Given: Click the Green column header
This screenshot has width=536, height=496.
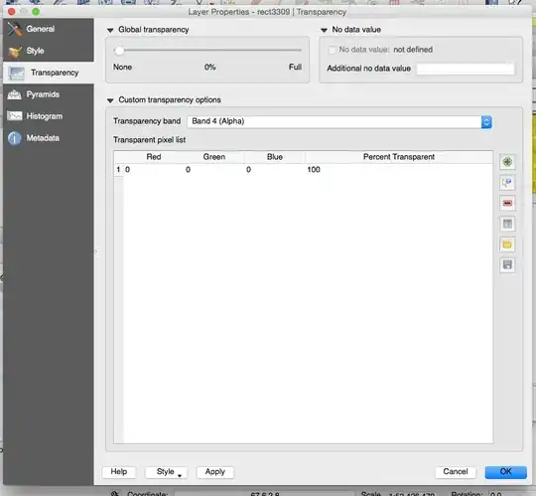Looking at the screenshot, I should pyautogui.click(x=214, y=157).
